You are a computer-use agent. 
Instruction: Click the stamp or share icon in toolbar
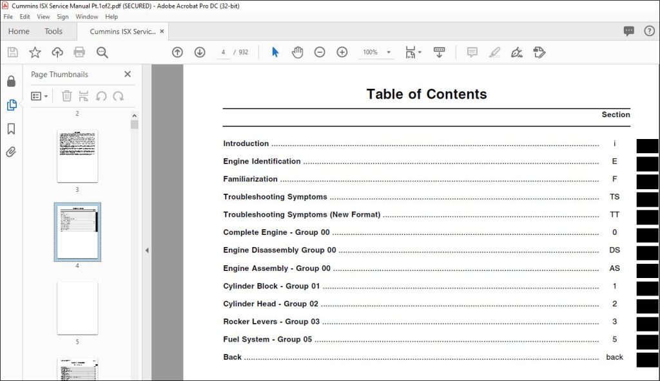(539, 52)
